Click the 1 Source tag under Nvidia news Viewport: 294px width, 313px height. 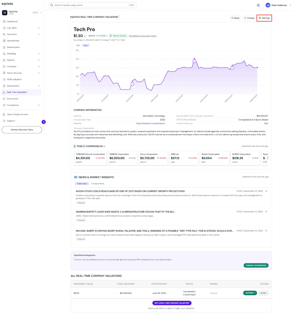[x=81, y=203]
